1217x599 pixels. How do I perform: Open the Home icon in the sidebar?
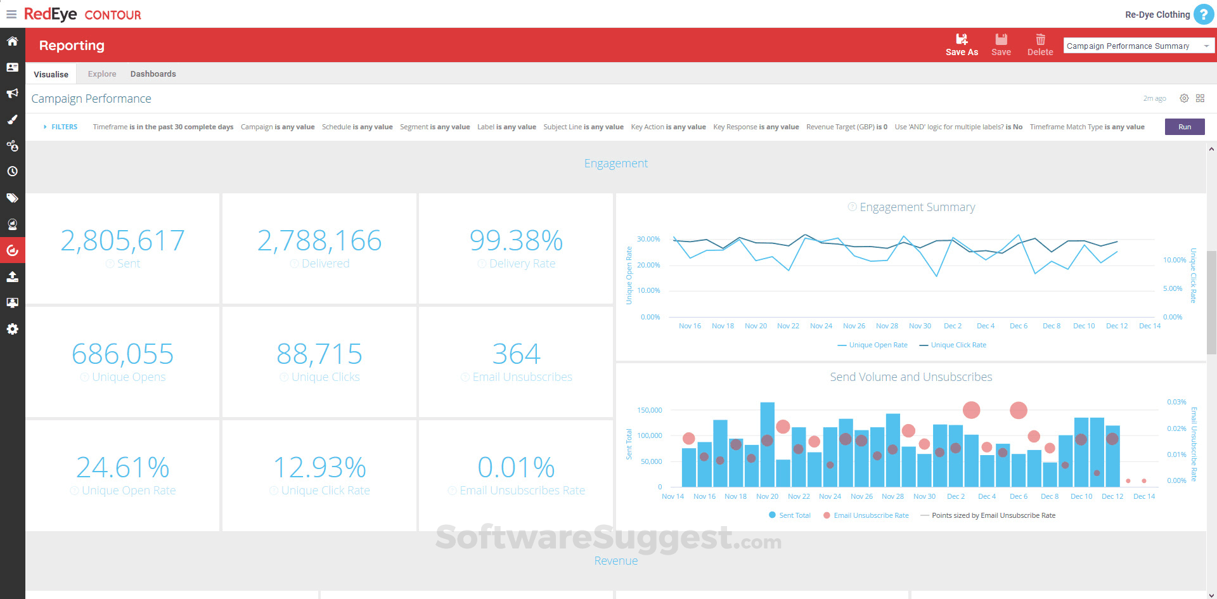pos(12,41)
